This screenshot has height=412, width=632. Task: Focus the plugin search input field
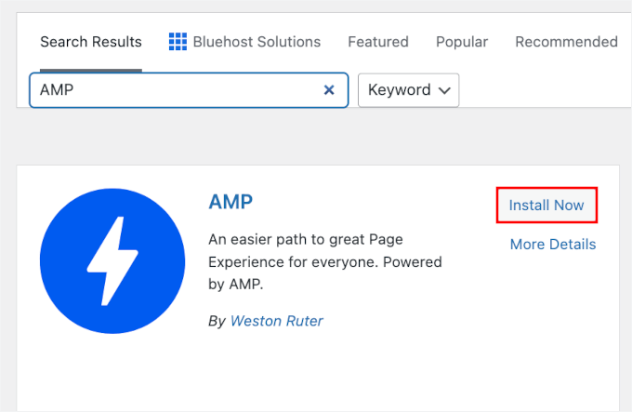[189, 90]
